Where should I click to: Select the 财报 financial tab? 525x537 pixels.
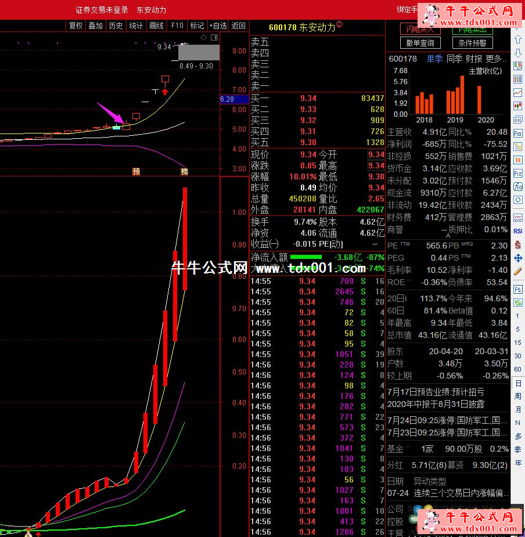tap(474, 59)
